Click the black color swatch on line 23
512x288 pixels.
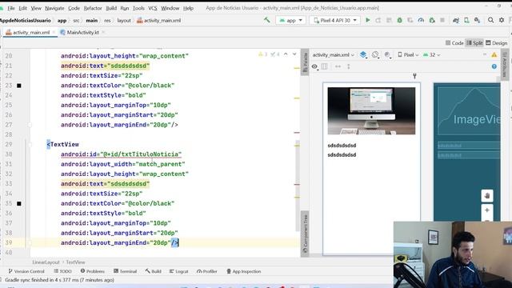[19, 86]
